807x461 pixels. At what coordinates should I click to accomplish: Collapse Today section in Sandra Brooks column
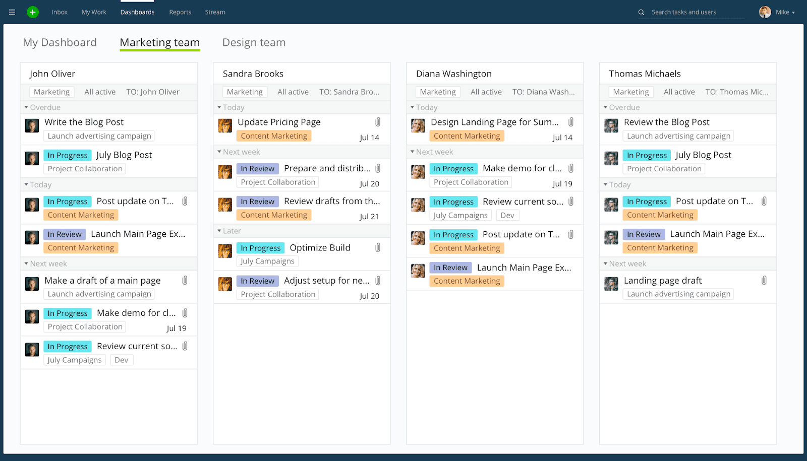tap(219, 107)
